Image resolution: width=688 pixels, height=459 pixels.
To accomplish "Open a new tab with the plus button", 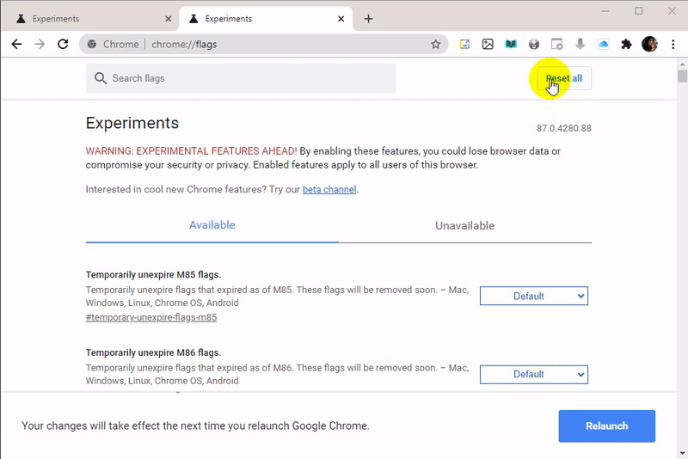I will pyautogui.click(x=369, y=19).
